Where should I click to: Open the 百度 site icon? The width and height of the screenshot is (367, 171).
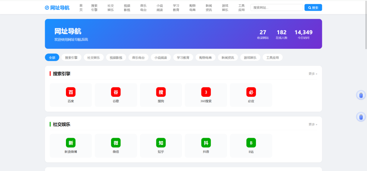tap(71, 92)
